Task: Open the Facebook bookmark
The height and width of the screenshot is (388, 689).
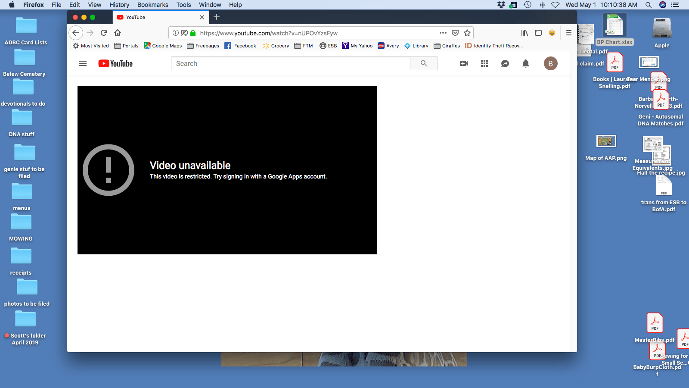Action: click(240, 46)
